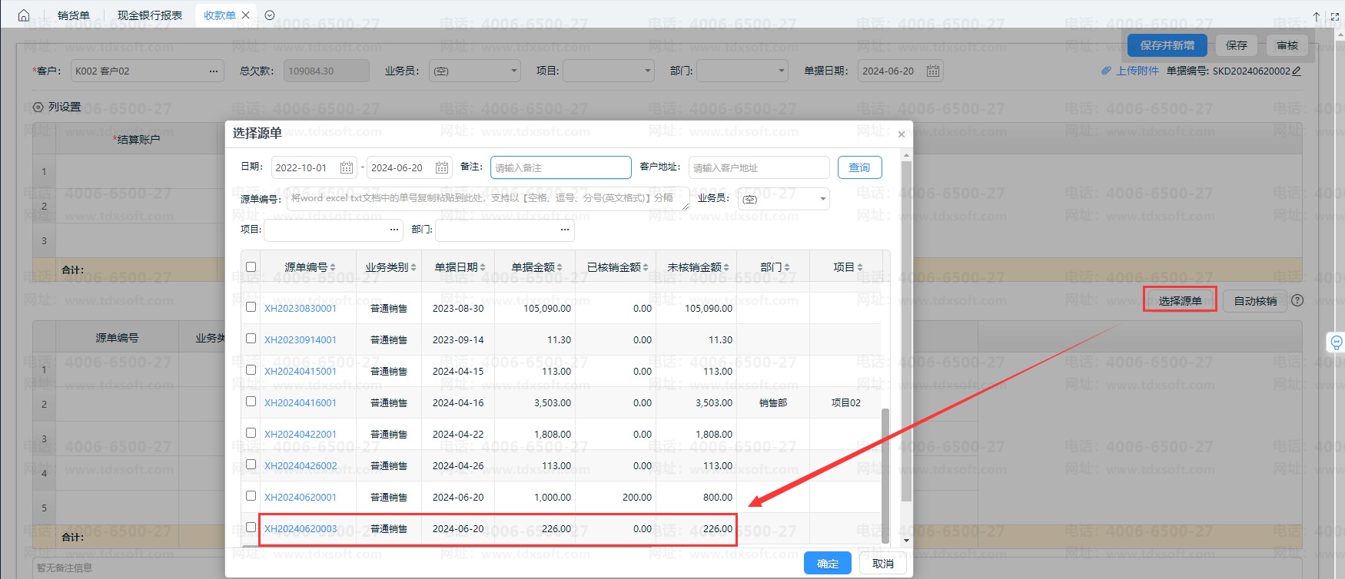1345x579 pixels.
Task: Sort by 未核销金额 column header
Action: pos(697,267)
